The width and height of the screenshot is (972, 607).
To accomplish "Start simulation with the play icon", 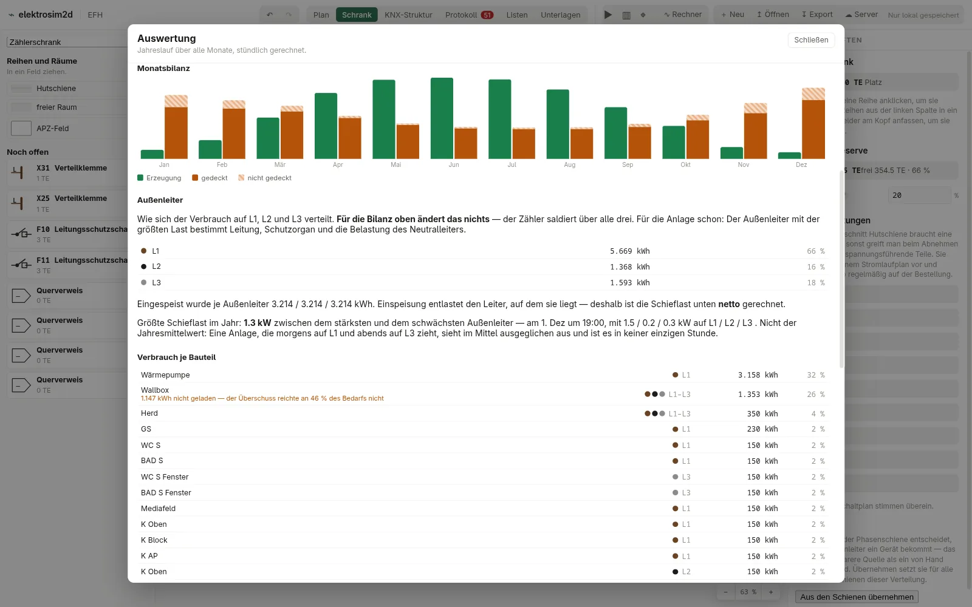I will 608,15.
